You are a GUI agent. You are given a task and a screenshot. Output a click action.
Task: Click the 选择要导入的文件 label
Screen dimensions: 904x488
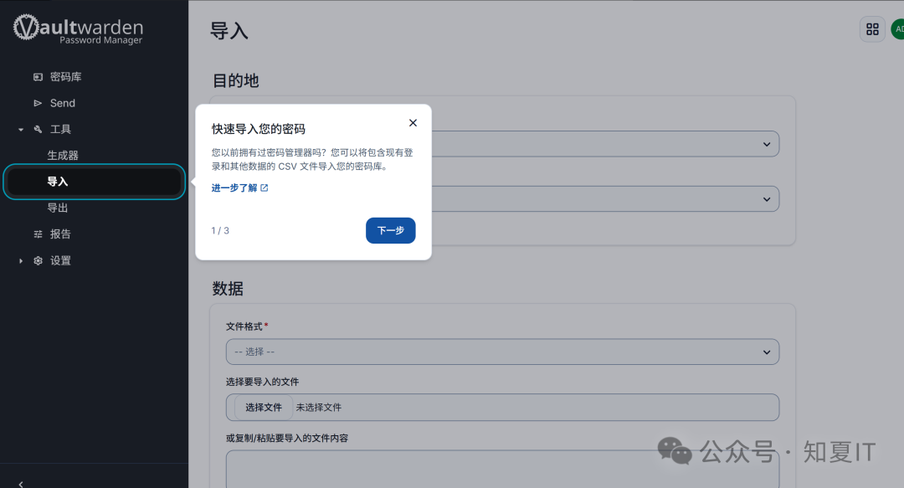pyautogui.click(x=262, y=382)
